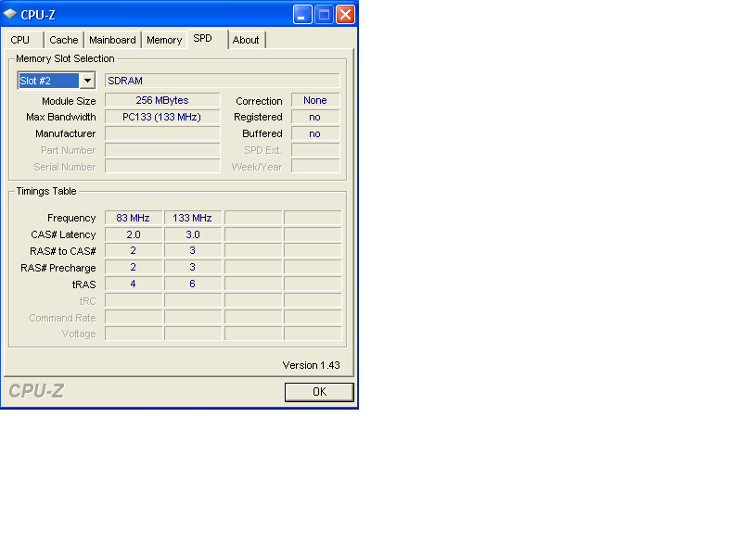The image size is (742, 556).
Task: Click the Memory Slot Selection group label
Action: pos(65,58)
